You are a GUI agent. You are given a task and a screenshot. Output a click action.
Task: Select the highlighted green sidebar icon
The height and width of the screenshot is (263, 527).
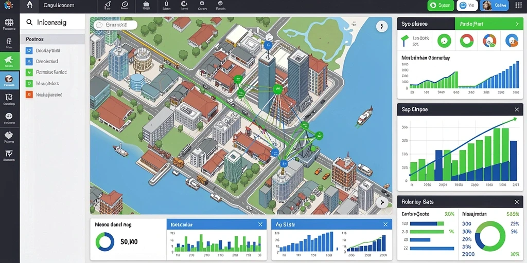tap(9, 61)
